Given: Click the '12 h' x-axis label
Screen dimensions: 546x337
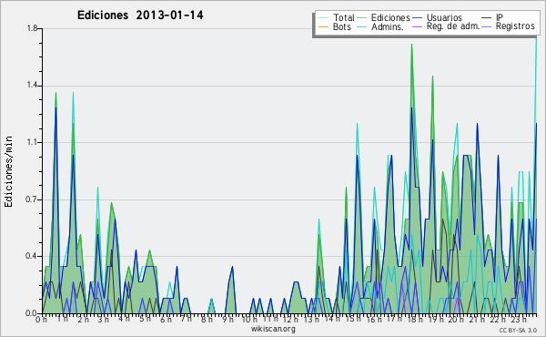Looking at the screenshot, I should (x=290, y=319).
